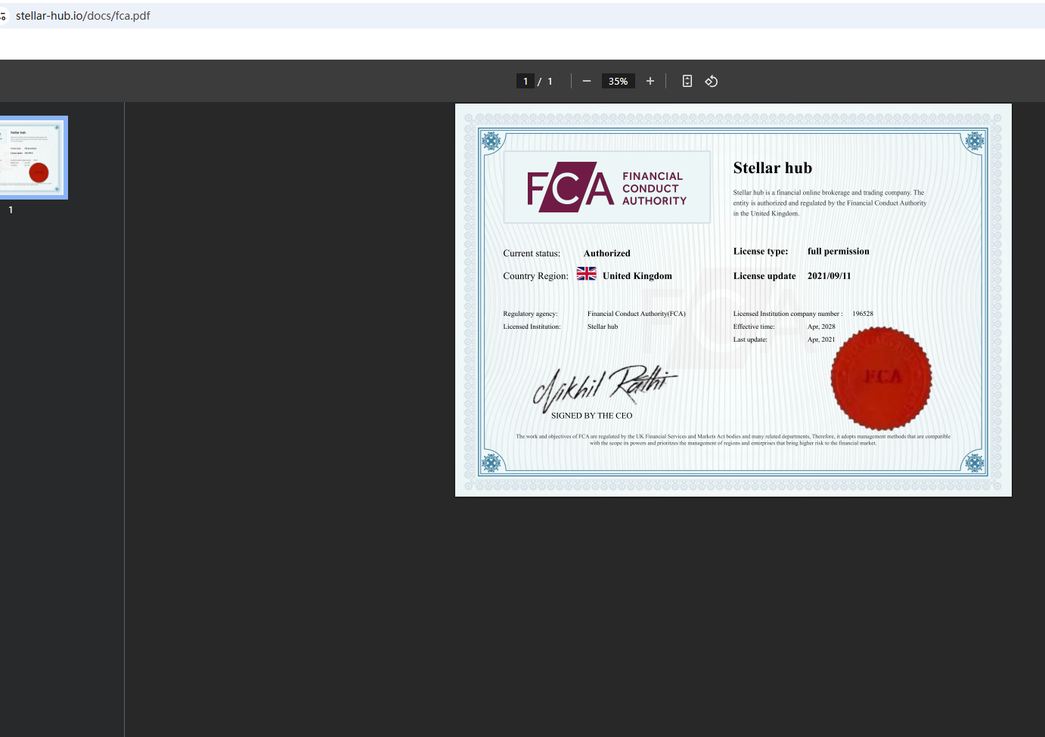
Task: Click the "Licensed Institution:" label
Action: click(x=532, y=327)
